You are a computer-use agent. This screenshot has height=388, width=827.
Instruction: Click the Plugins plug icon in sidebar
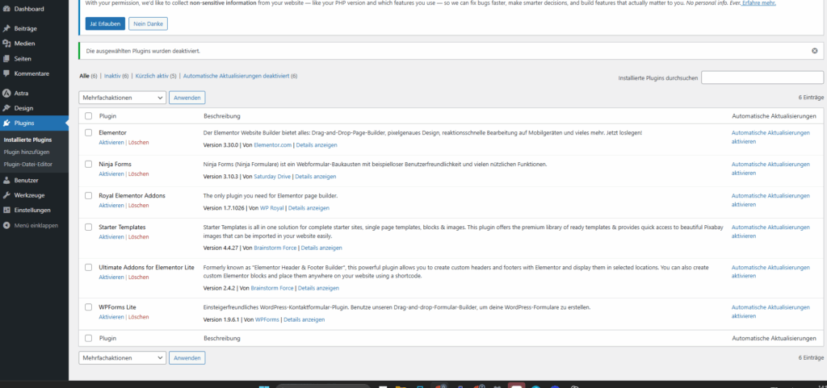pyautogui.click(x=6, y=123)
